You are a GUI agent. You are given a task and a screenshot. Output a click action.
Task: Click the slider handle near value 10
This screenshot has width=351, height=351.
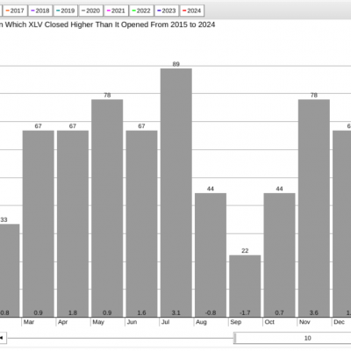[235, 338]
